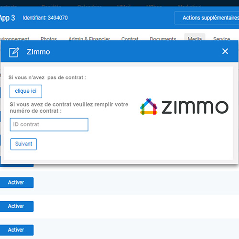239x239 pixels.
Task: Open the Service tab
Action: click(x=221, y=39)
